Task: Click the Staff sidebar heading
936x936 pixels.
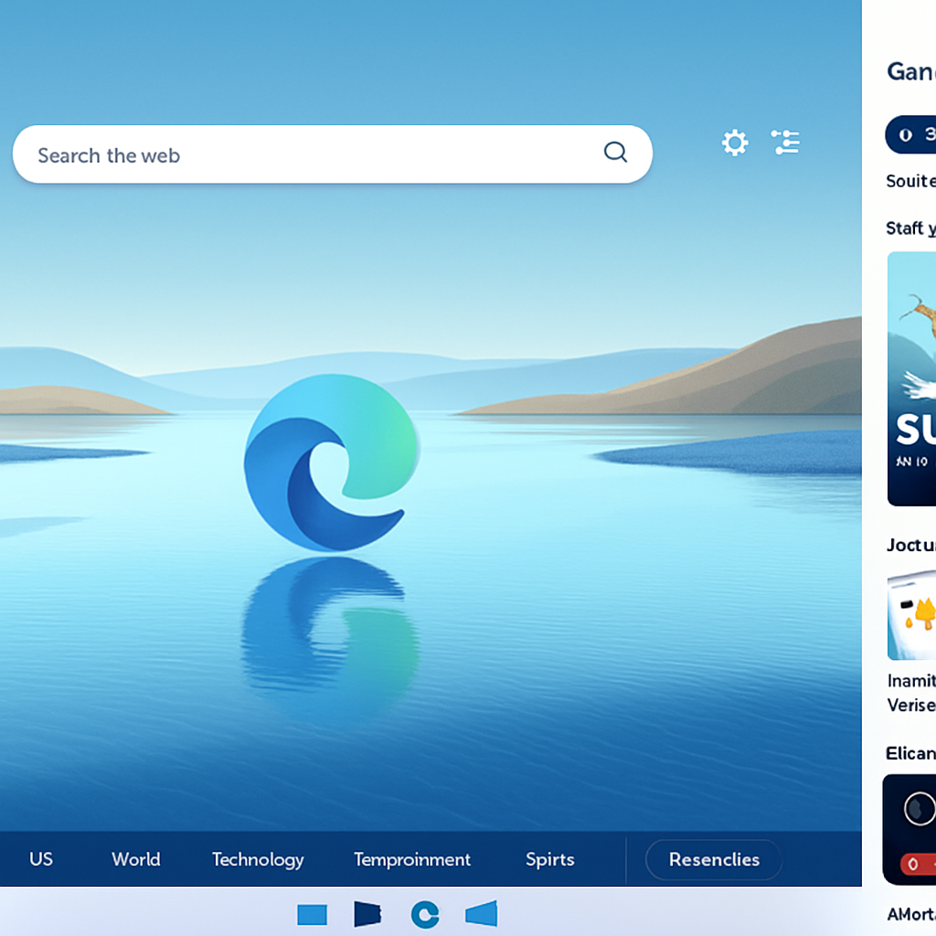Action: coord(911,228)
